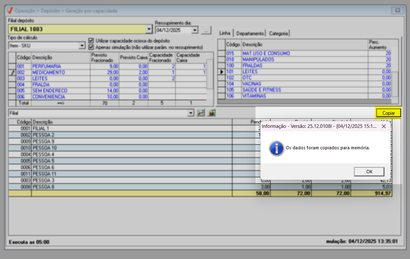Viewport: 410px width, 259px height.
Task: Close the Informação dialog with X
Action: click(x=383, y=126)
